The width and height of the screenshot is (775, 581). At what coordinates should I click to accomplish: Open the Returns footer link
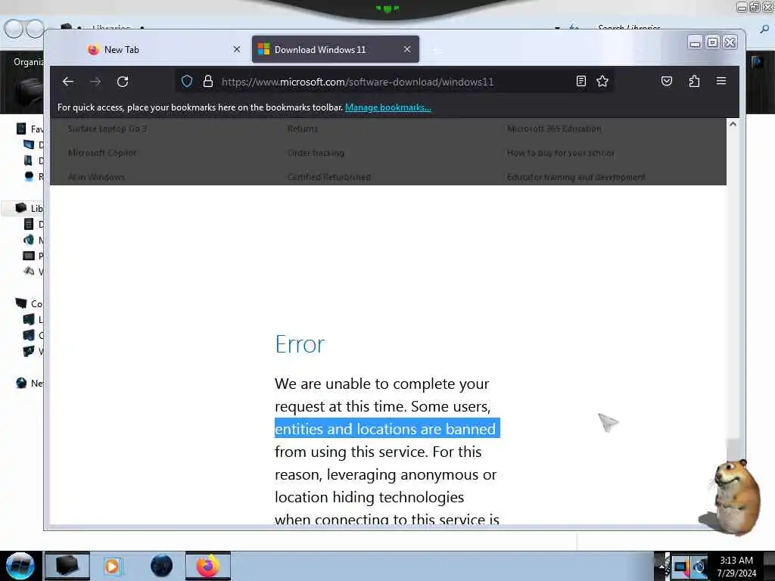[303, 129]
